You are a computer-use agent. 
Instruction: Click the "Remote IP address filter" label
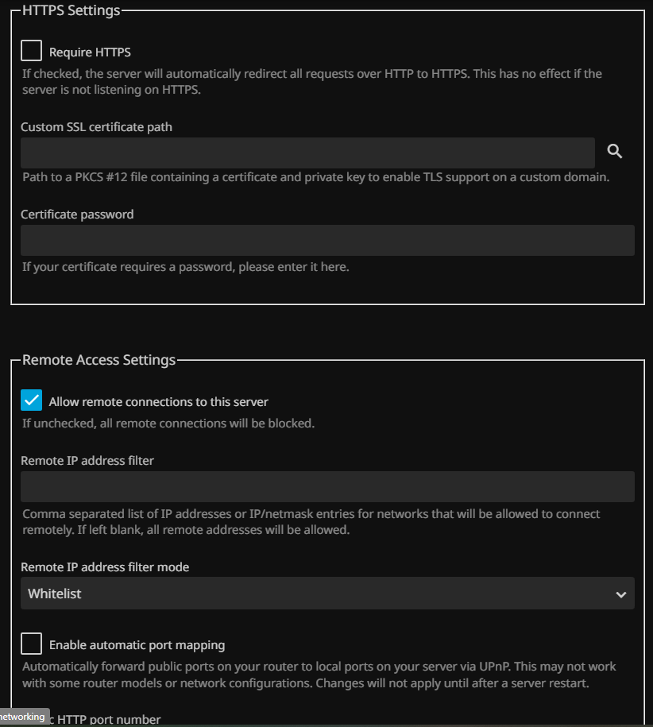pos(87,461)
